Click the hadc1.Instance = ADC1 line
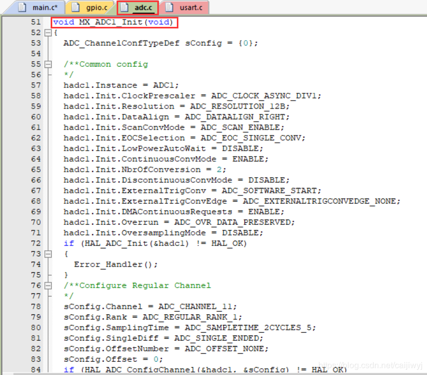427x375 pixels. [121, 85]
